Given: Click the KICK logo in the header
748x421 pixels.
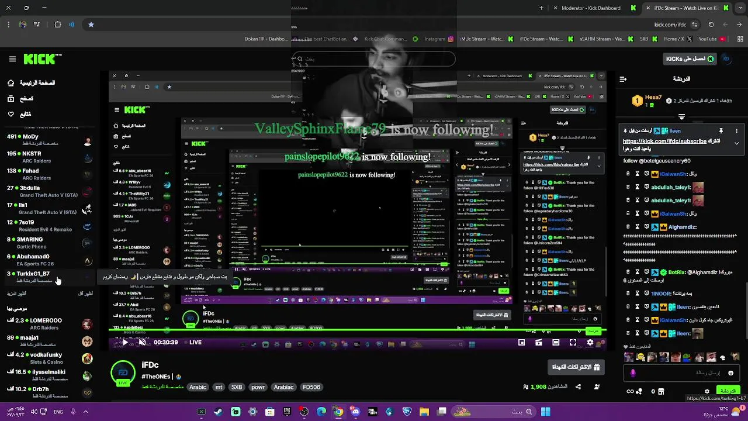Looking at the screenshot, I should [43, 59].
